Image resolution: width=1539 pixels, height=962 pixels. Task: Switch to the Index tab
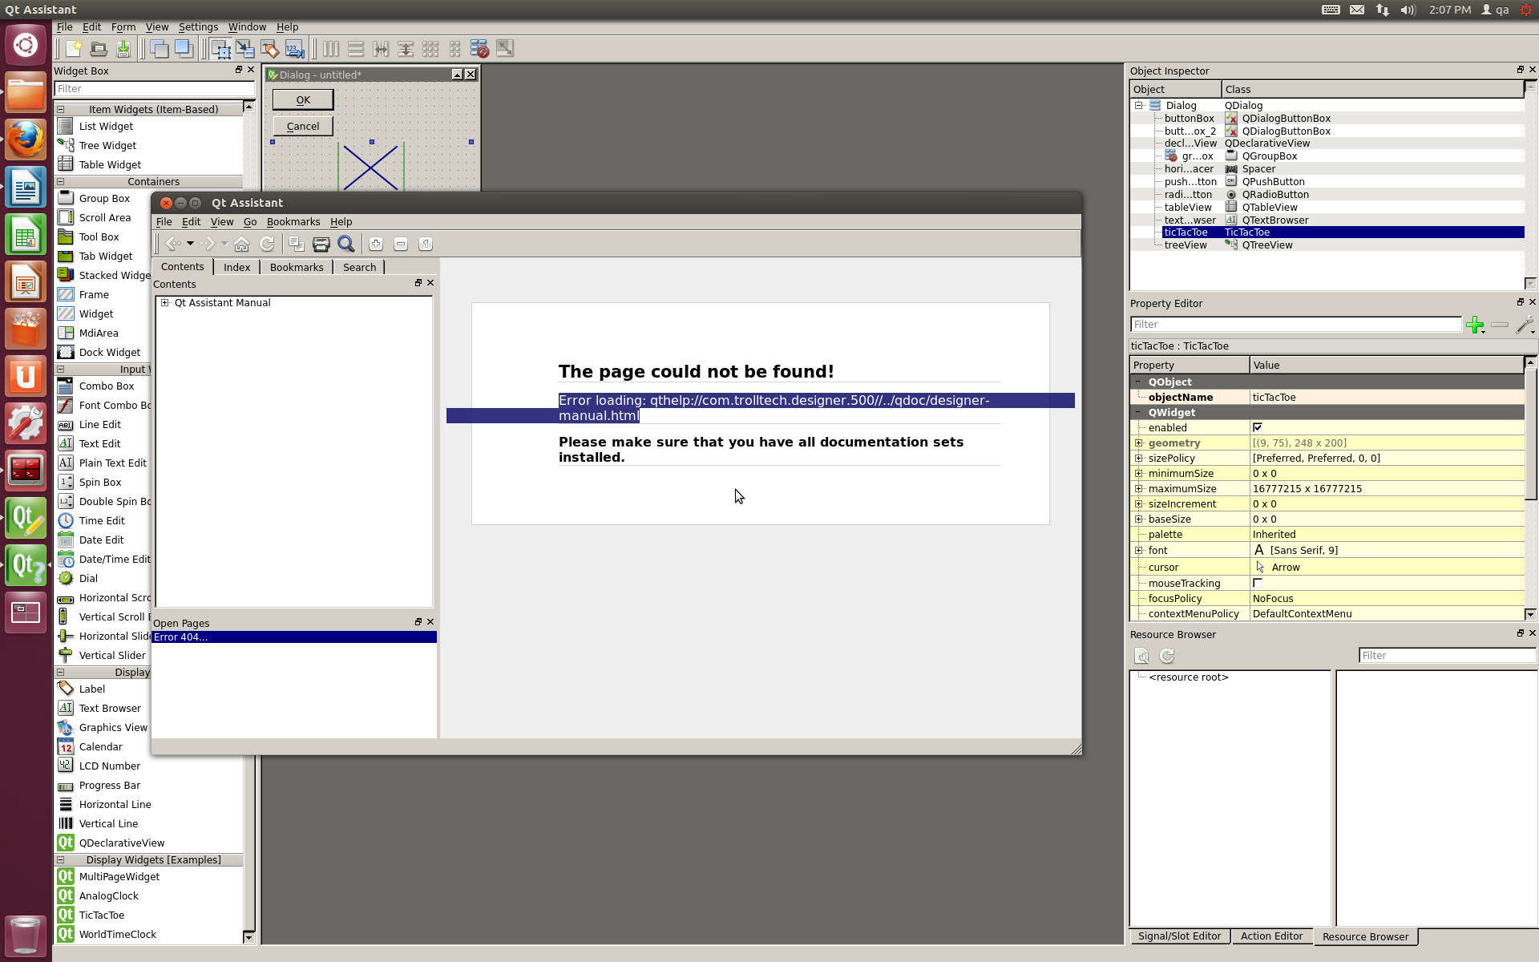(x=236, y=267)
